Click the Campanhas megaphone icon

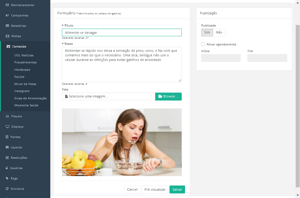click(7, 15)
